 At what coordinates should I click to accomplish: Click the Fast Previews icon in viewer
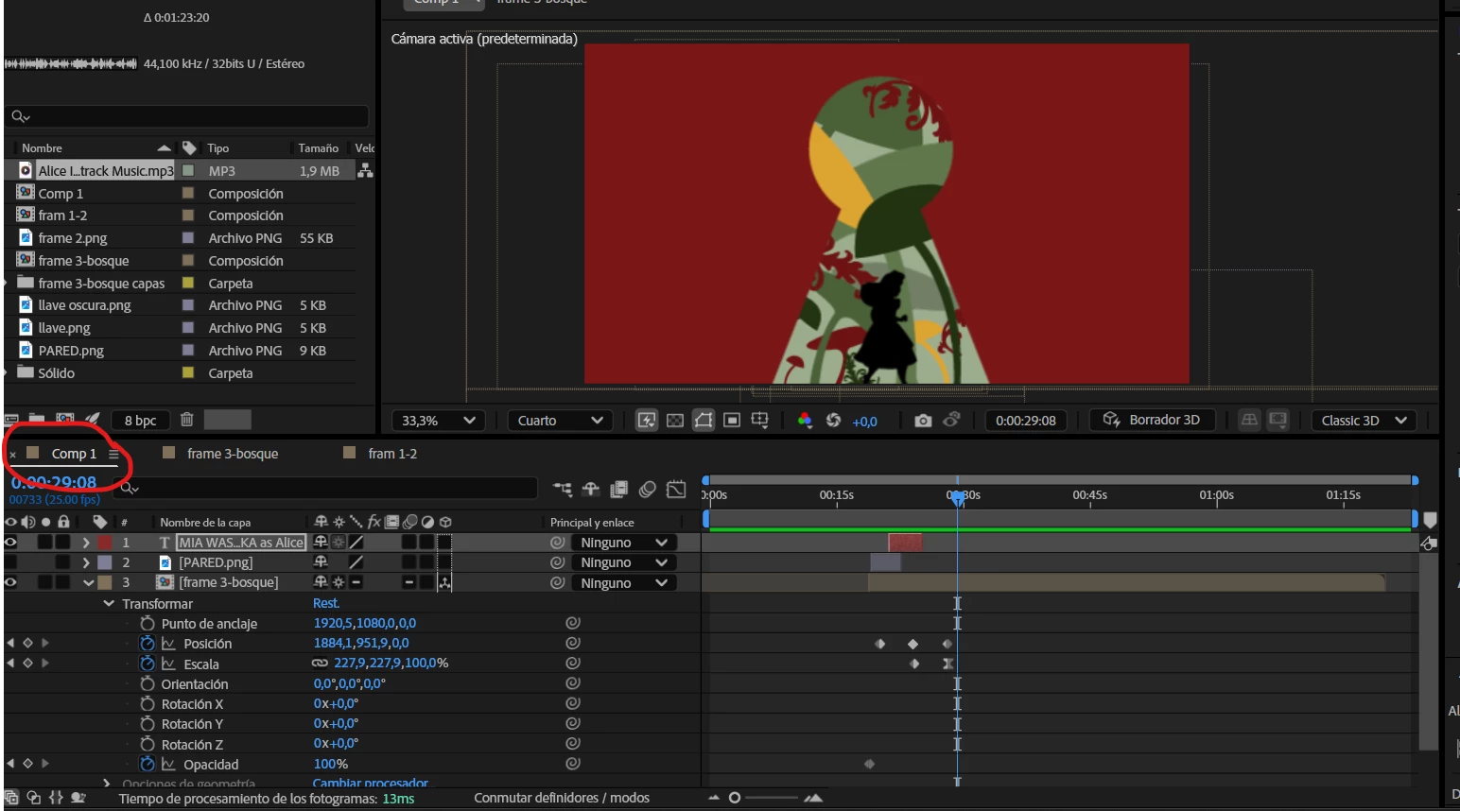647,421
